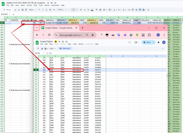
Task: Click redo icon in back coupons sheet toolbar
Action: tap(19, 10)
